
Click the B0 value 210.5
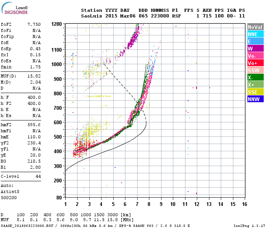[34, 161]
